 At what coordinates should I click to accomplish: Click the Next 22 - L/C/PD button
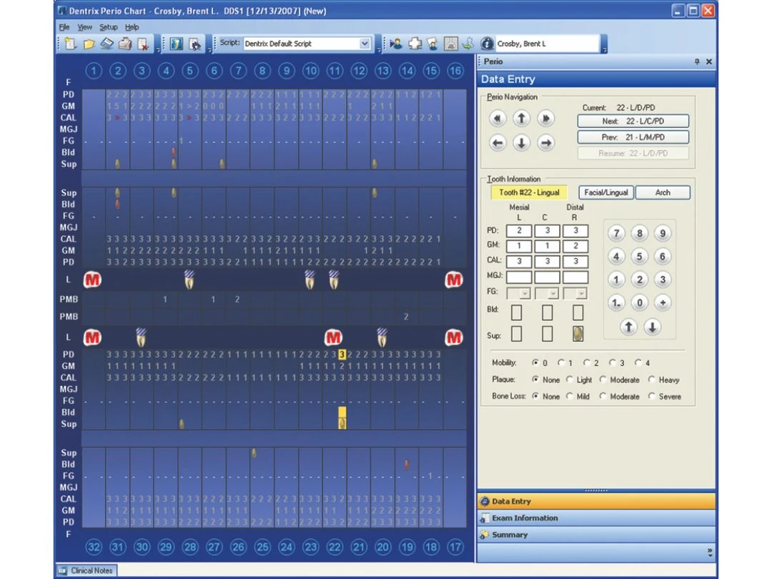tap(633, 122)
